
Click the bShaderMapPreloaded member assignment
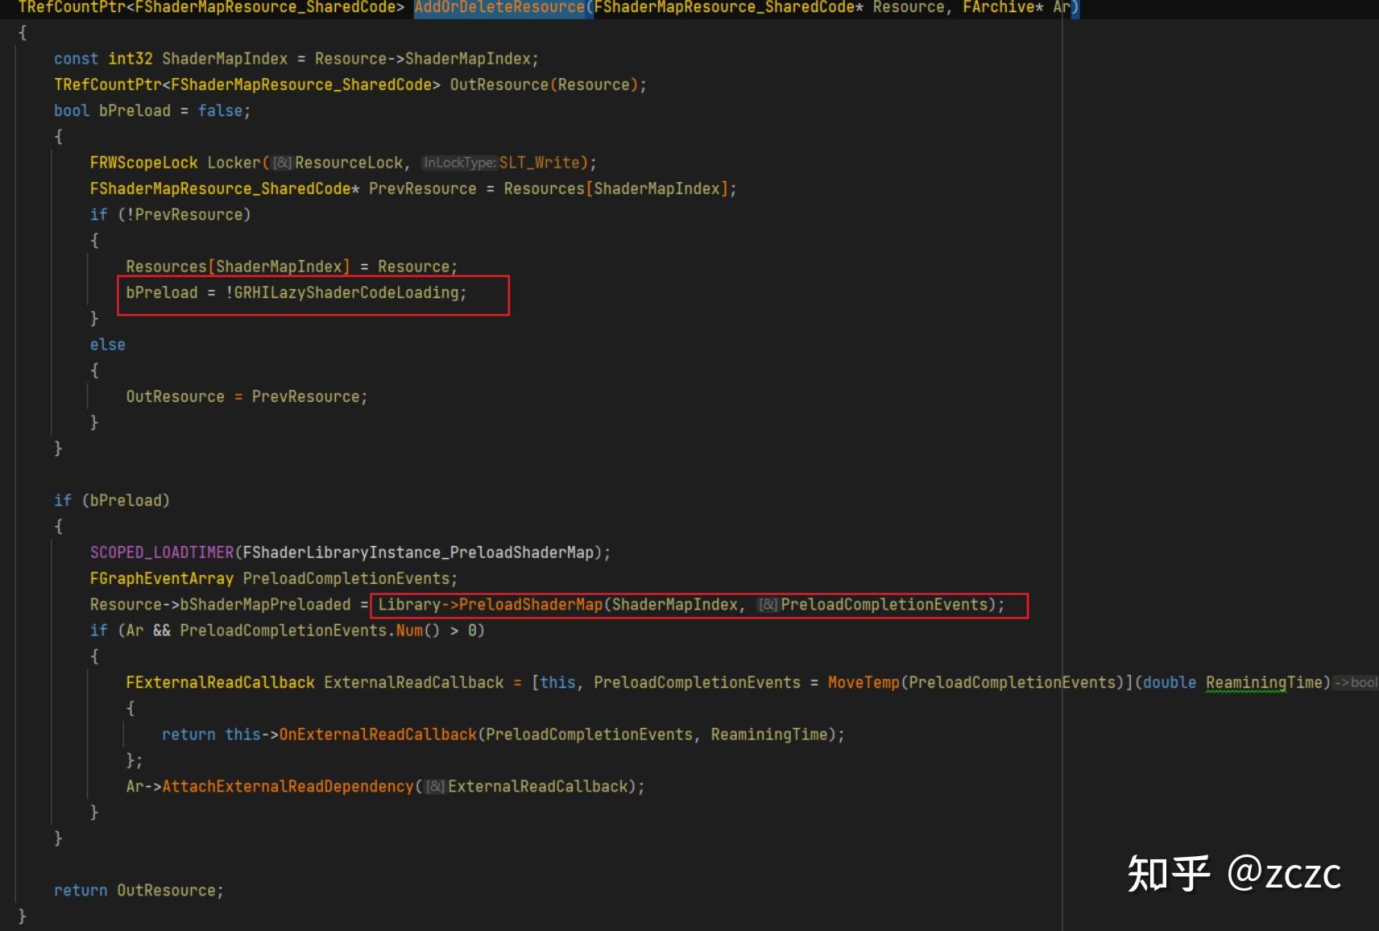pos(265,605)
